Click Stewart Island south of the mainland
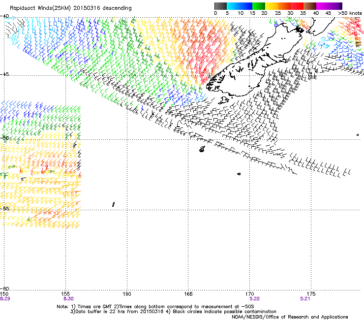Image resolution: width=364 pixels, height=320 pixels. pyautogui.click(x=223, y=100)
